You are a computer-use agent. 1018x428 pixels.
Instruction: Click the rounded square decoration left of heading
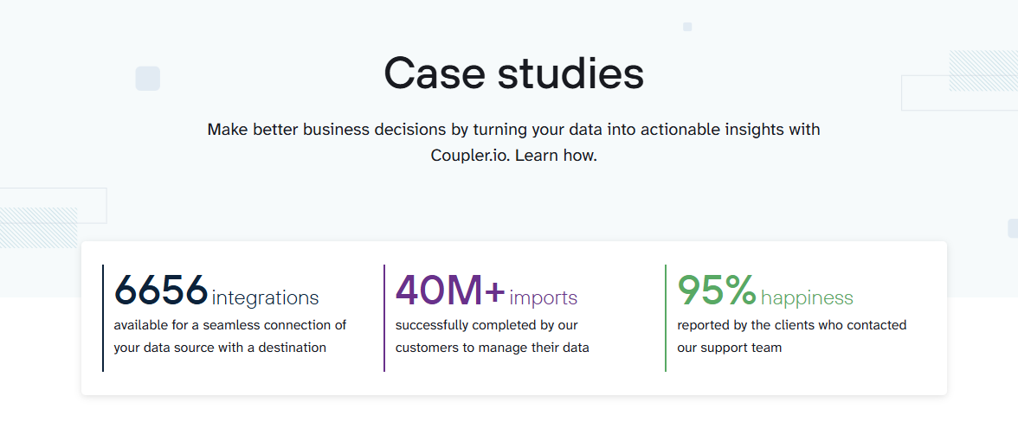(x=148, y=79)
